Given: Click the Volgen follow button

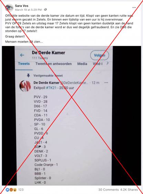Looking at the screenshot, I should [x=100, y=55].
